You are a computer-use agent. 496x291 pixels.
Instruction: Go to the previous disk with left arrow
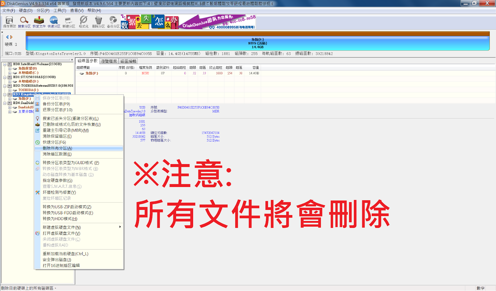point(7,37)
